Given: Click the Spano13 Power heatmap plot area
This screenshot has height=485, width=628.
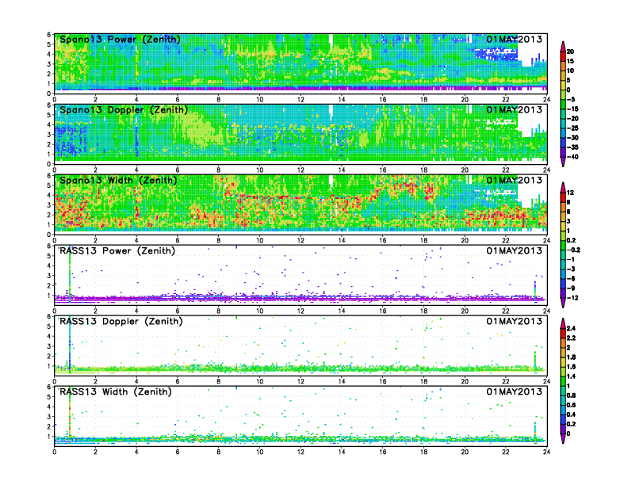Looking at the screenshot, I should [301, 63].
